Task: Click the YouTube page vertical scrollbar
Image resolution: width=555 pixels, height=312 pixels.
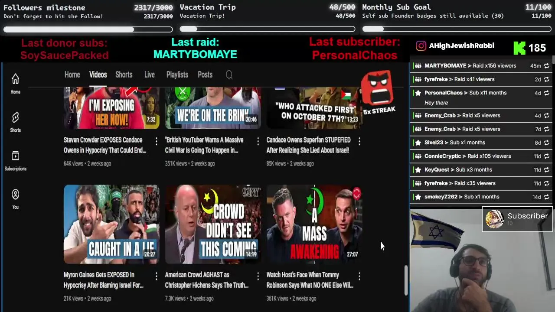Action: click(x=406, y=280)
